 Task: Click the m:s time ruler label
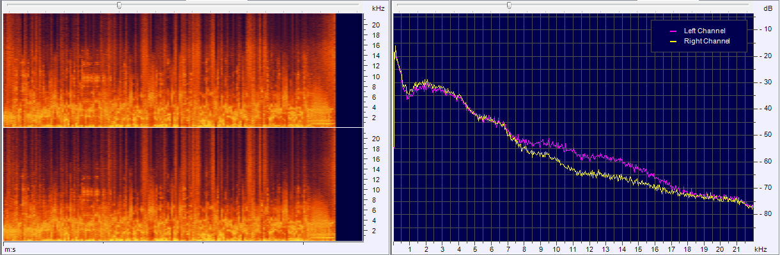tap(10, 248)
